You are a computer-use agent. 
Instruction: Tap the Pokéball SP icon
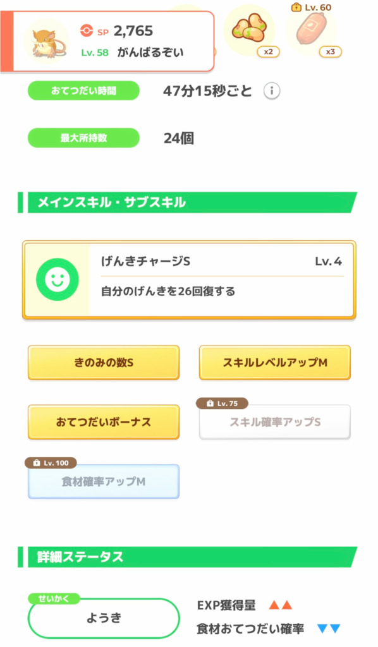(x=87, y=31)
